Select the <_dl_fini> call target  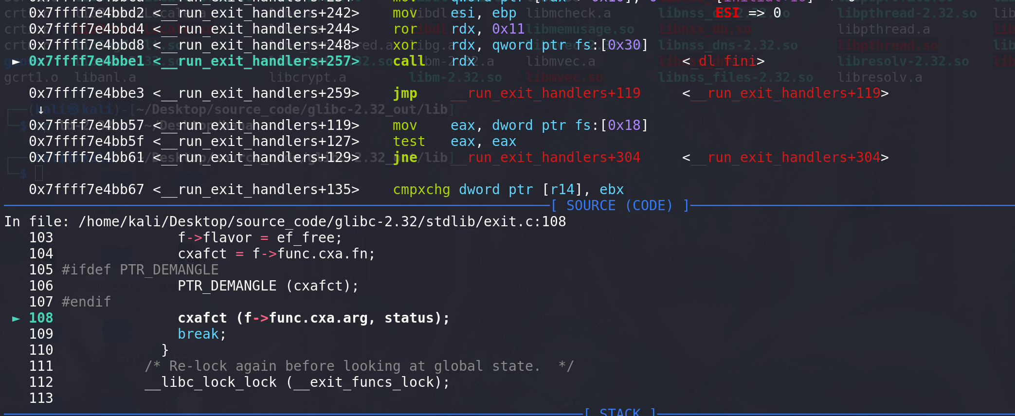pyautogui.click(x=723, y=61)
